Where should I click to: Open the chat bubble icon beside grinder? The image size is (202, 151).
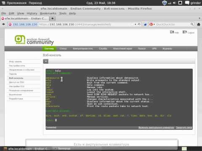(187, 3)
